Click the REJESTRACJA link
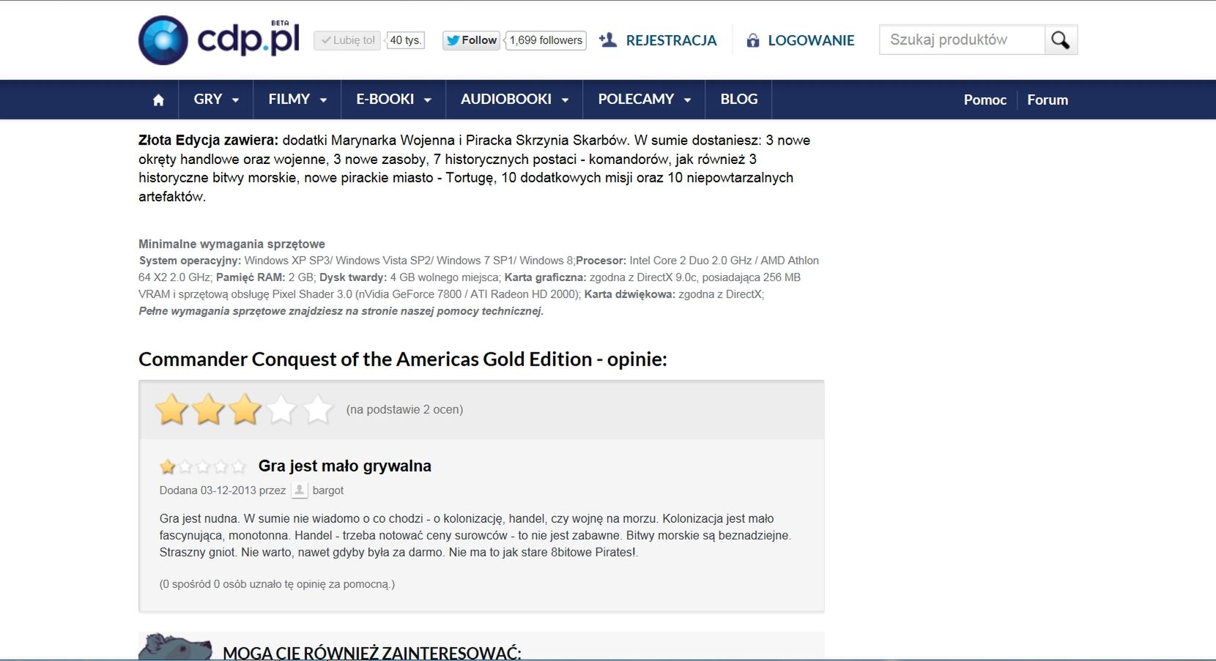 [x=671, y=40]
